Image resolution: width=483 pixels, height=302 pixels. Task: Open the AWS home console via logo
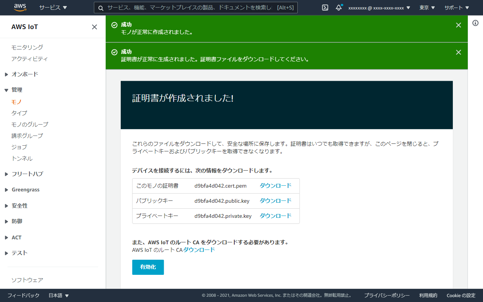pyautogui.click(x=20, y=7)
